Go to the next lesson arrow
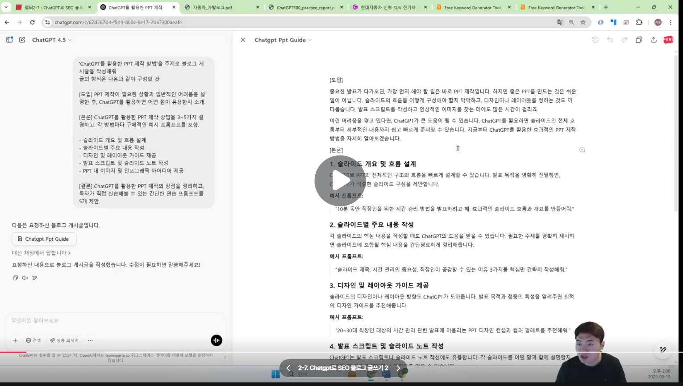Viewport: 683px width, 386px height. point(398,368)
